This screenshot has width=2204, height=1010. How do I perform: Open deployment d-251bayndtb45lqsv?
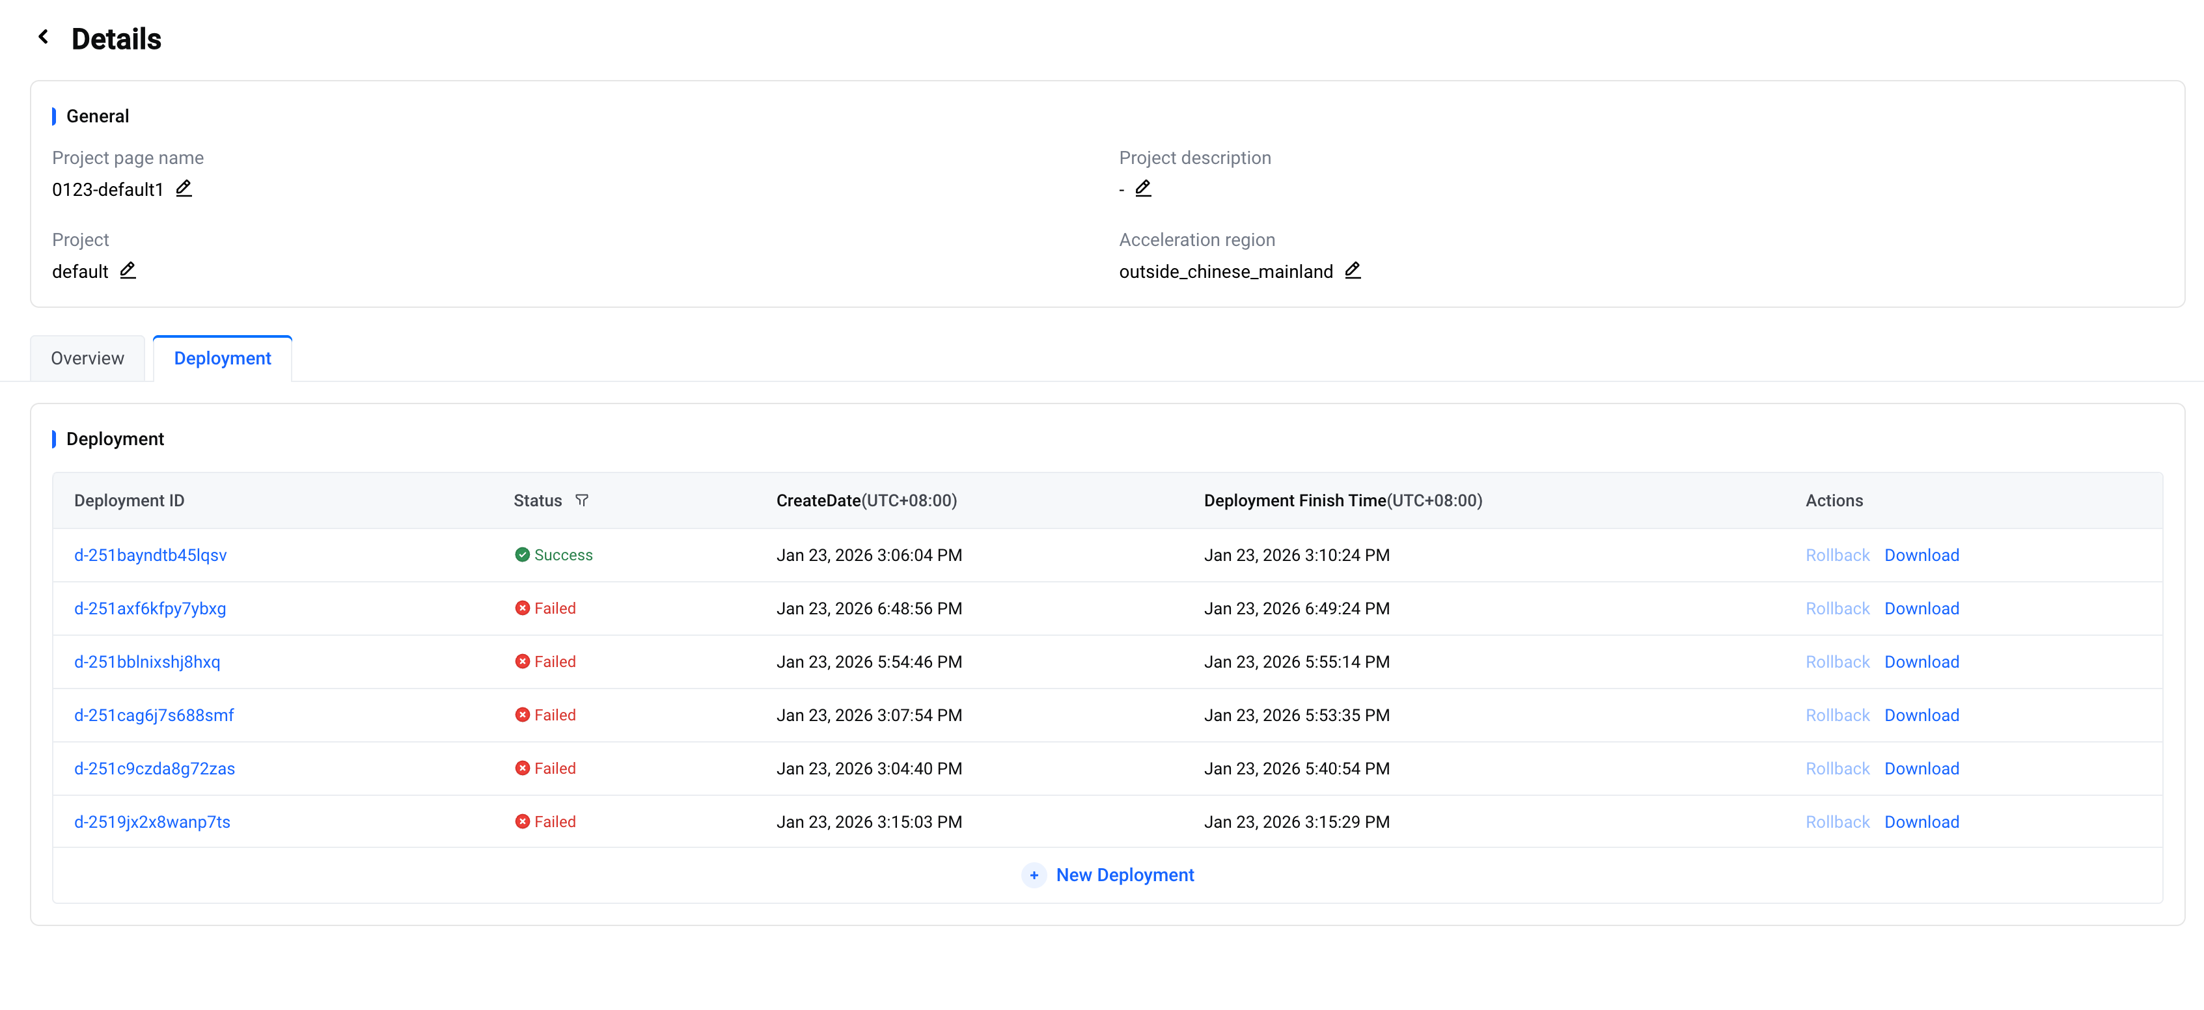click(x=150, y=555)
